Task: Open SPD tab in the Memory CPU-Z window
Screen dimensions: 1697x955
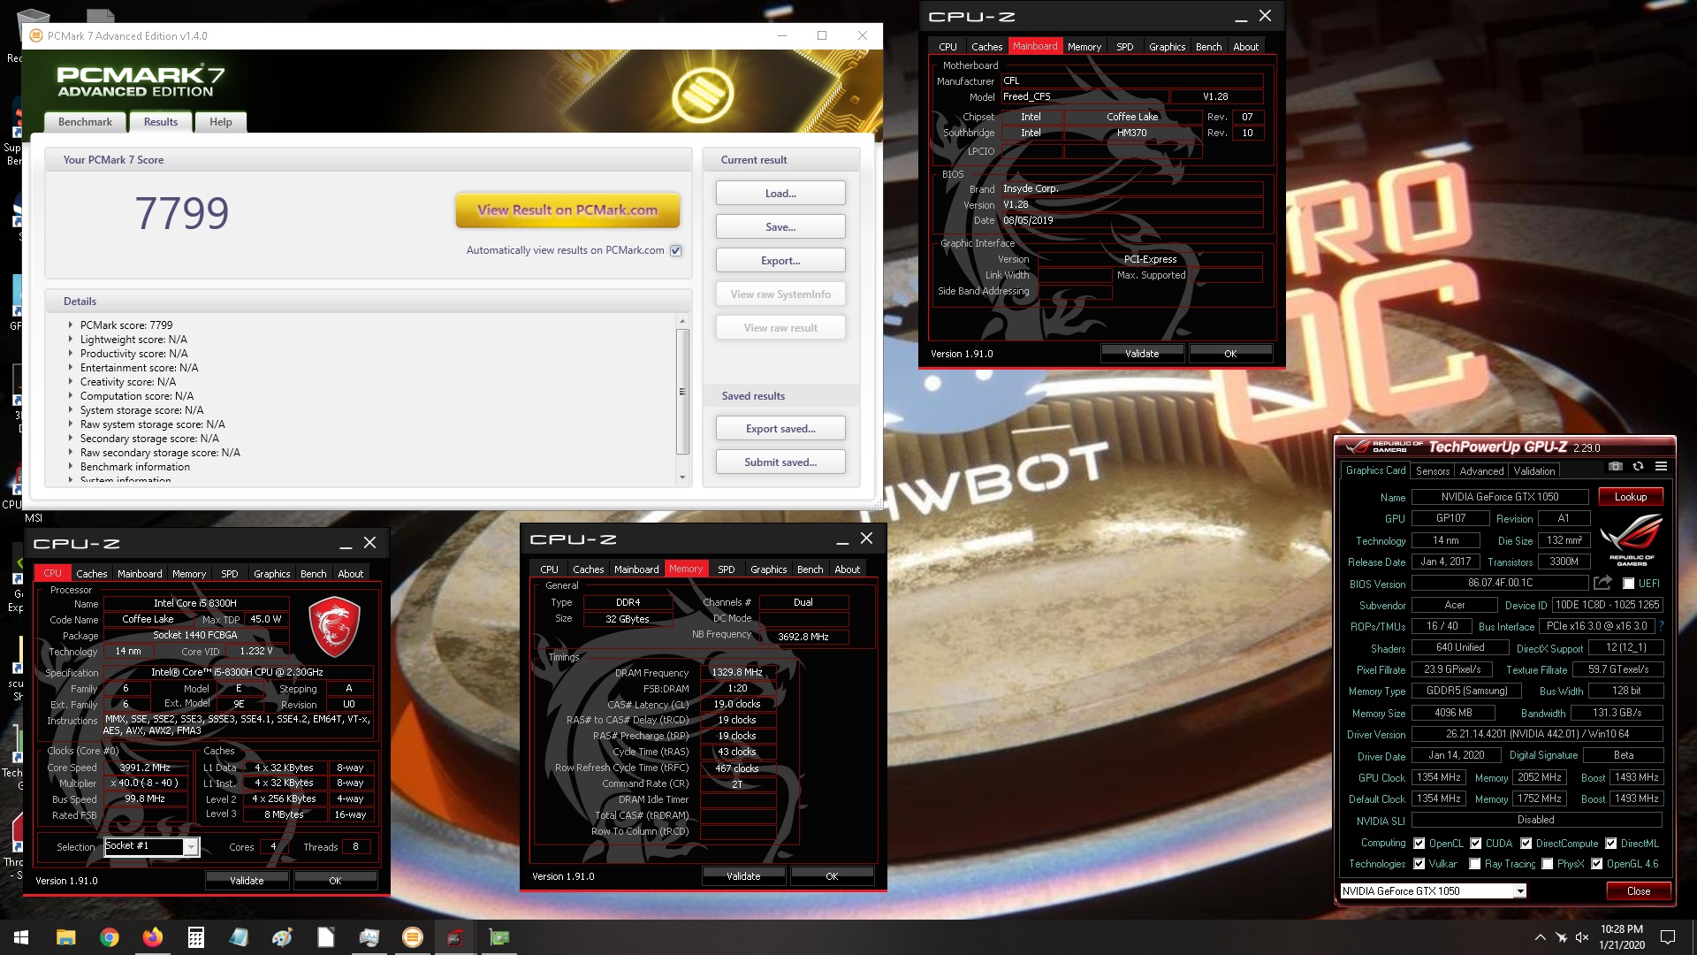Action: pos(726,569)
